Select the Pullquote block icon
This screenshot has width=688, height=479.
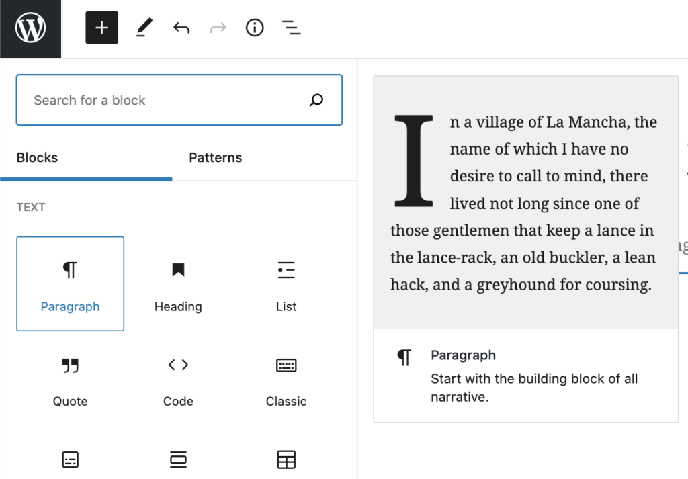[x=178, y=460]
